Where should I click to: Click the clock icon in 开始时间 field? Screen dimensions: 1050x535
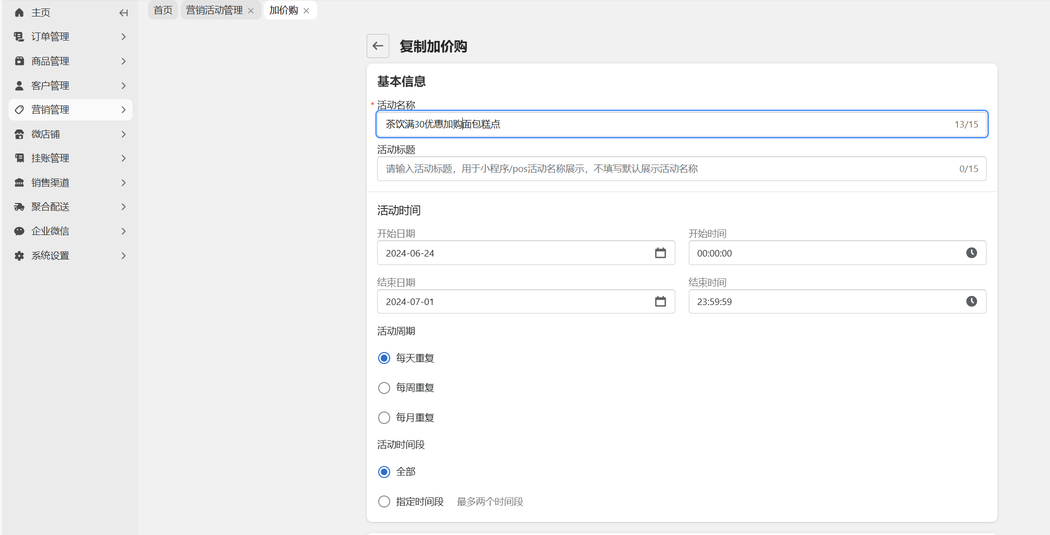971,253
